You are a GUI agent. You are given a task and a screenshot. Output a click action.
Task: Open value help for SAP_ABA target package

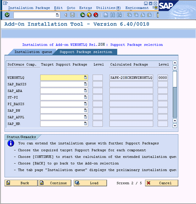pos(86,91)
